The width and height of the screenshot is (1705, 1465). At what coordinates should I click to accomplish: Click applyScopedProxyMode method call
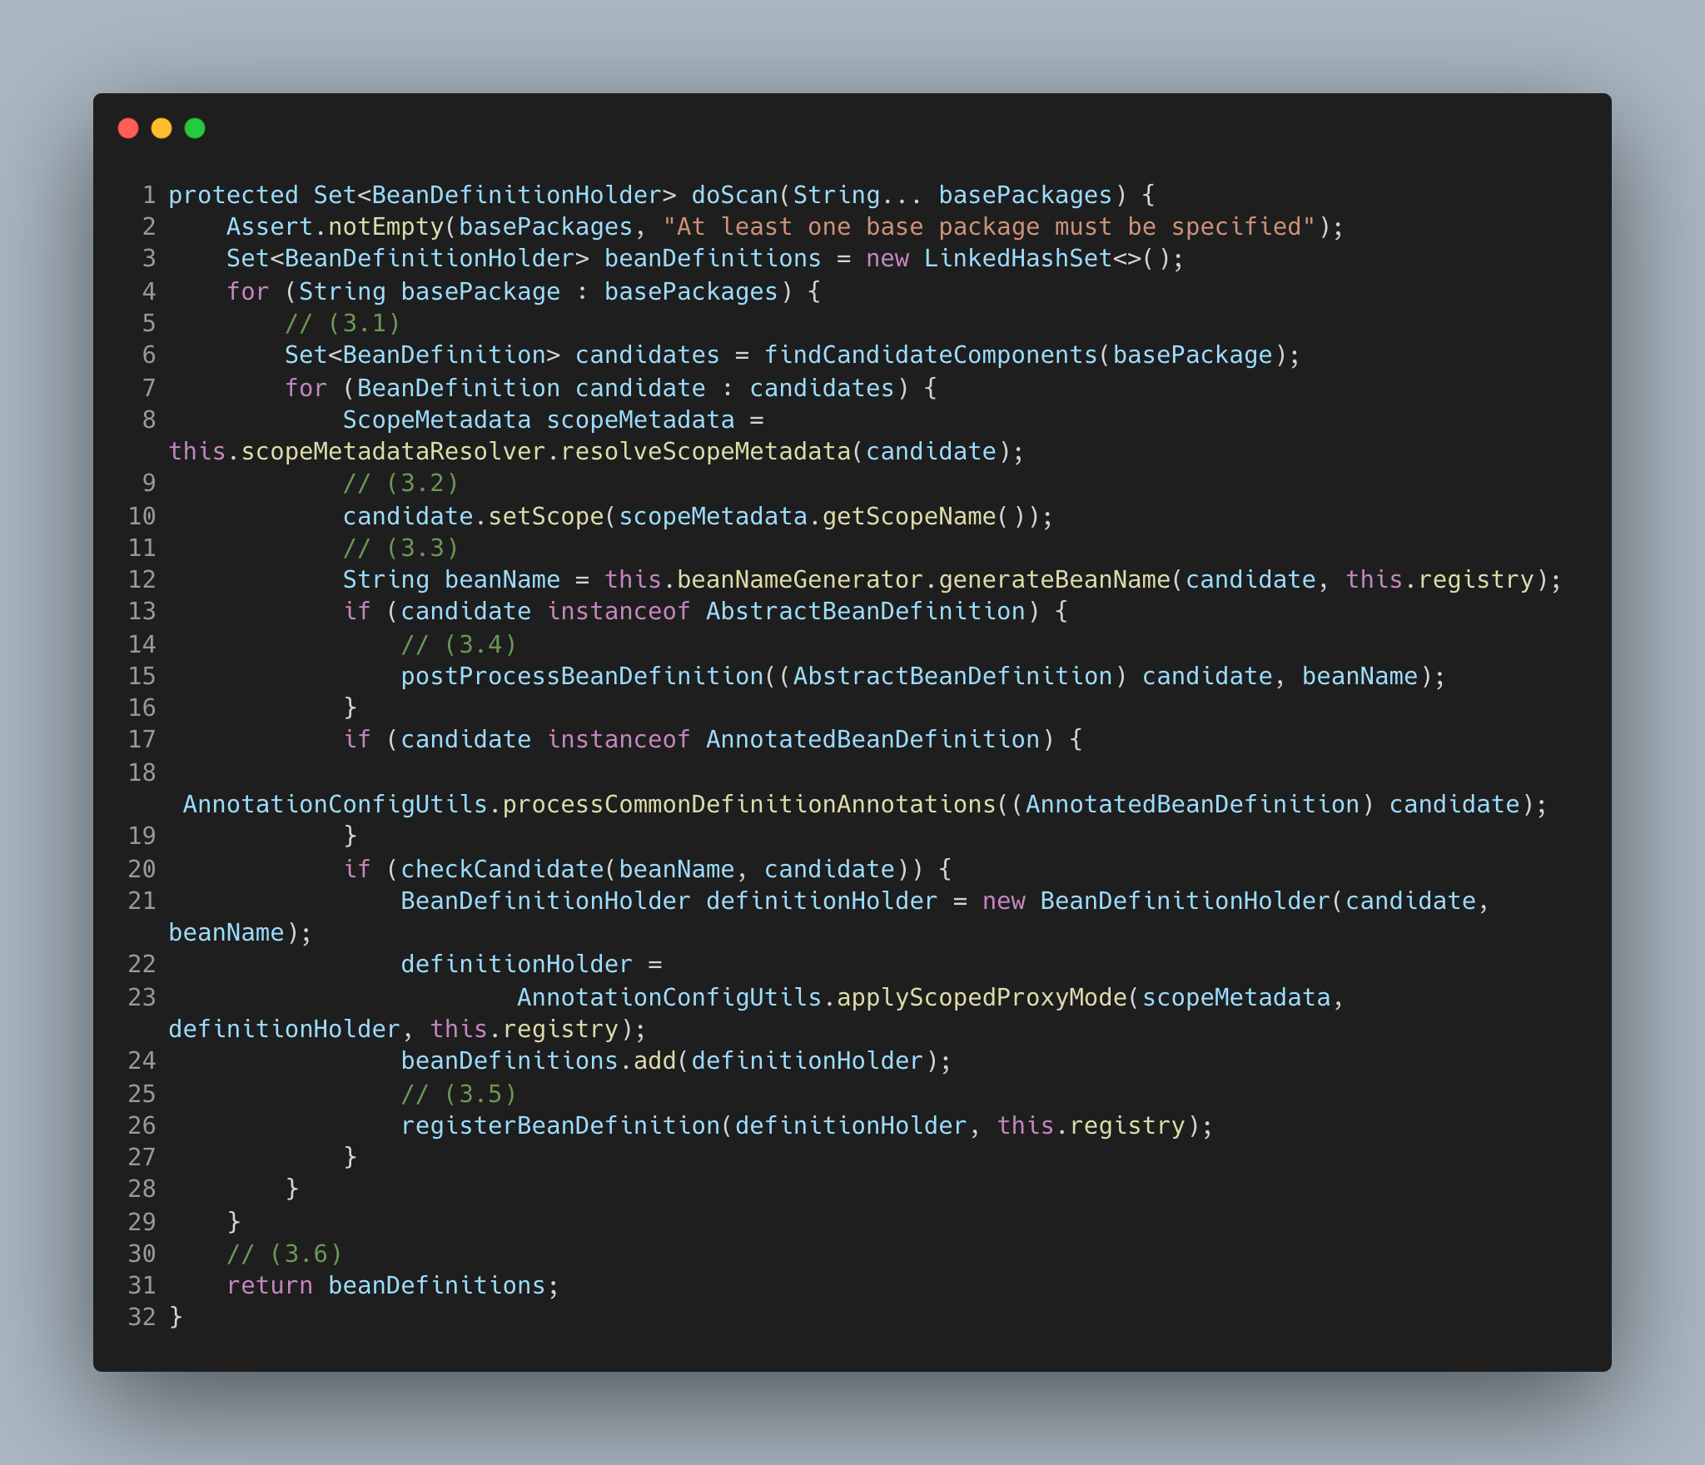(x=981, y=998)
